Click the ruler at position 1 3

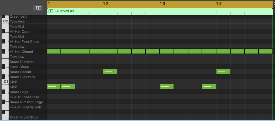[163, 4]
